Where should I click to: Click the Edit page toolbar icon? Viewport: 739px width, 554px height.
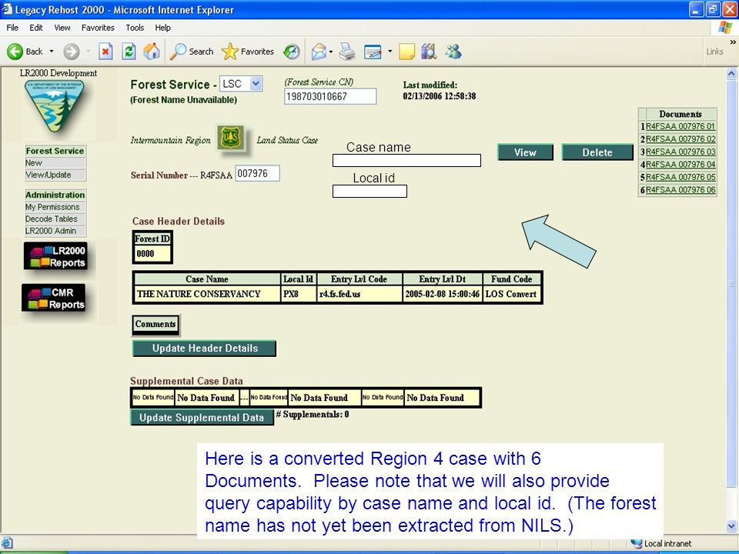(x=373, y=52)
